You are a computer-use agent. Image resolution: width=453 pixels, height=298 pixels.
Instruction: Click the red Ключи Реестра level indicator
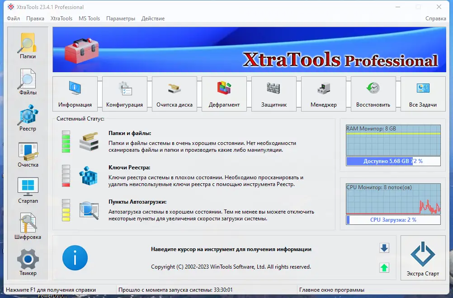66,176
